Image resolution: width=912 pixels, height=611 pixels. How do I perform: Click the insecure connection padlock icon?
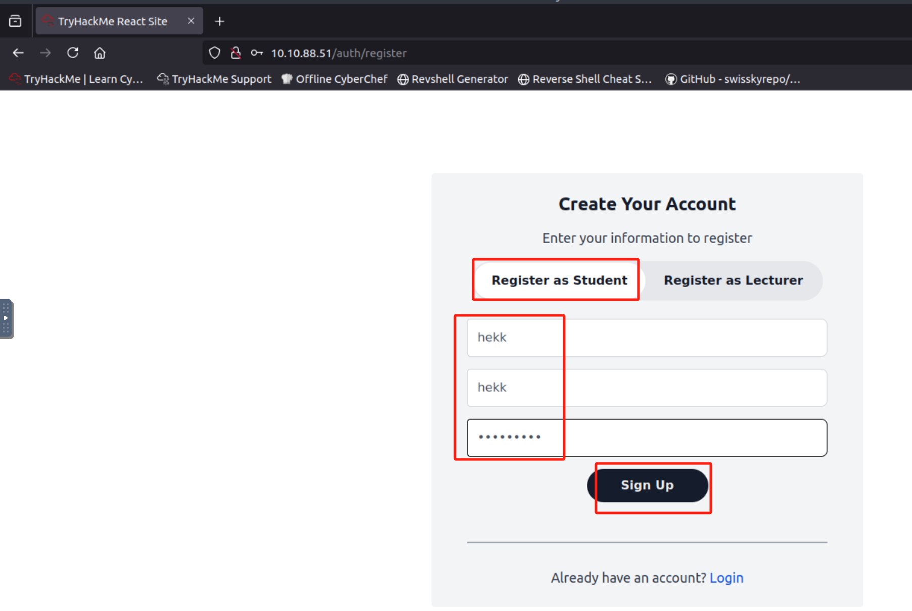(236, 53)
